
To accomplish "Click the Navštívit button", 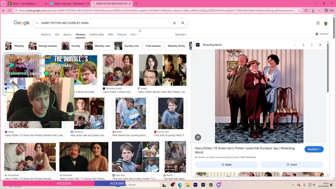I will pyautogui.click(x=314, y=149).
